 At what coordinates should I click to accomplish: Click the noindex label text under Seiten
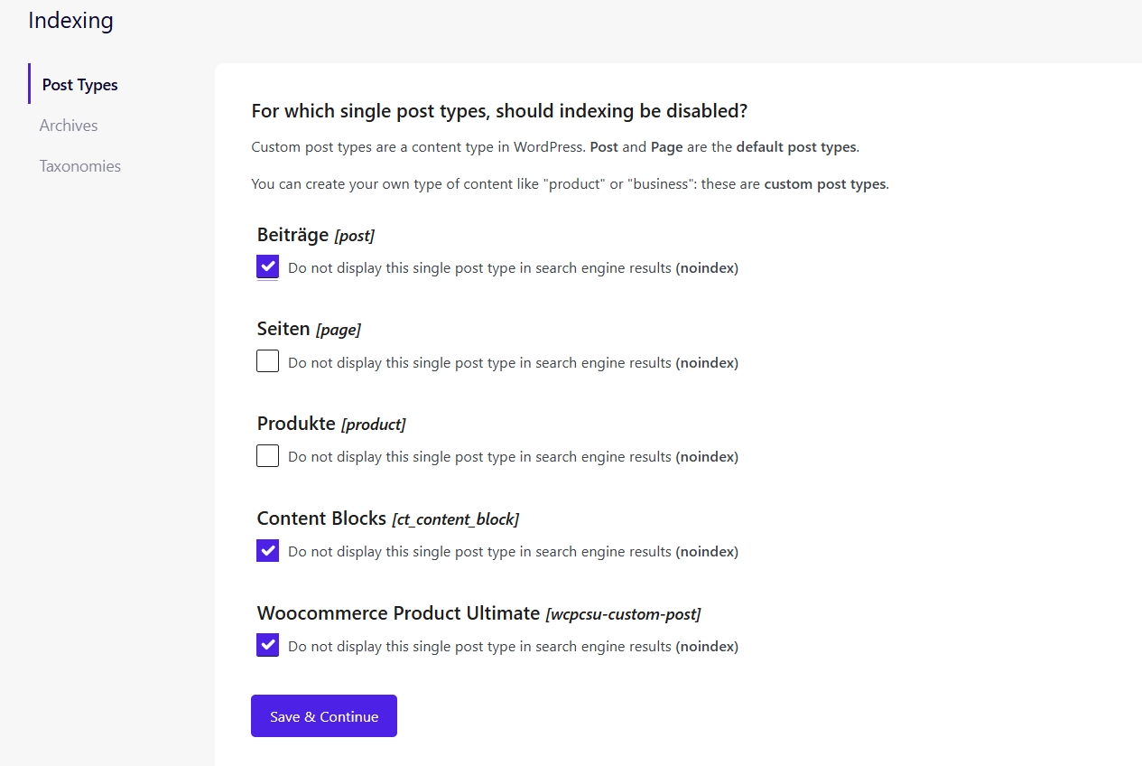513,363
